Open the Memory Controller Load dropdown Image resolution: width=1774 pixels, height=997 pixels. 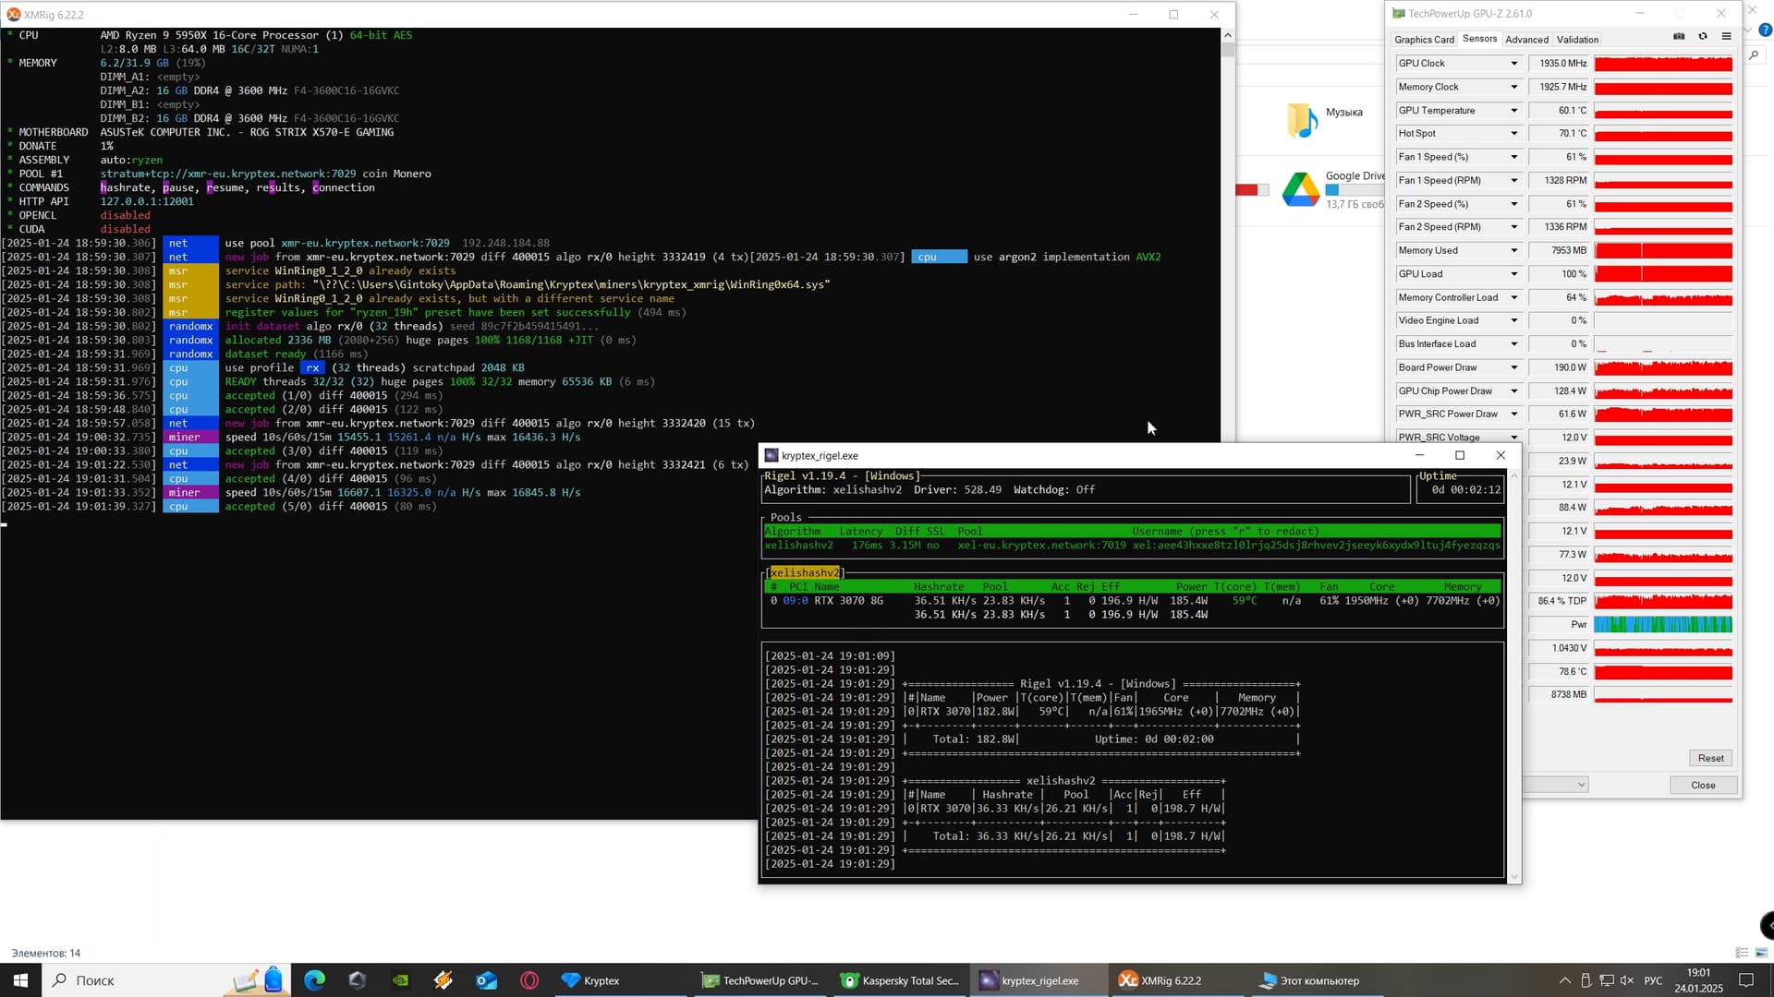click(1513, 297)
